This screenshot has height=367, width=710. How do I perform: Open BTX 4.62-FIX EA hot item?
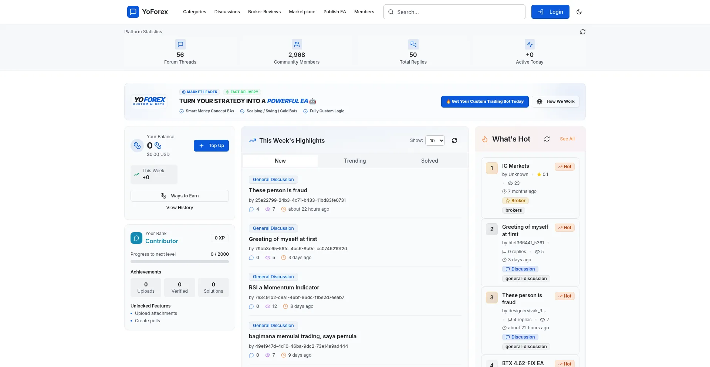pyautogui.click(x=523, y=363)
